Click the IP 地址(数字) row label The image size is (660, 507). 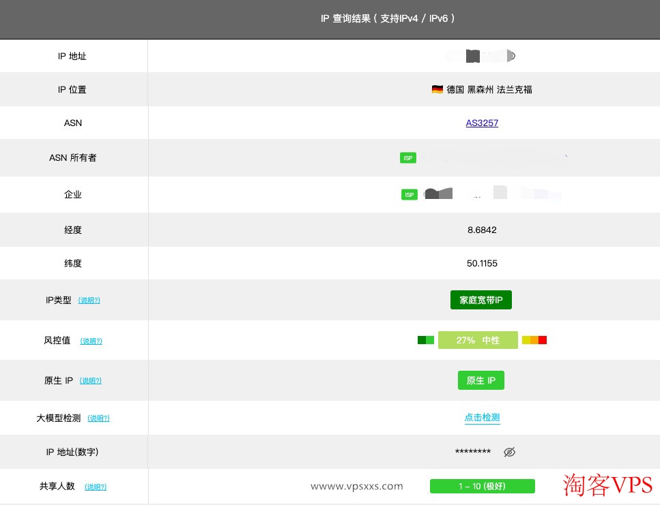click(72, 452)
